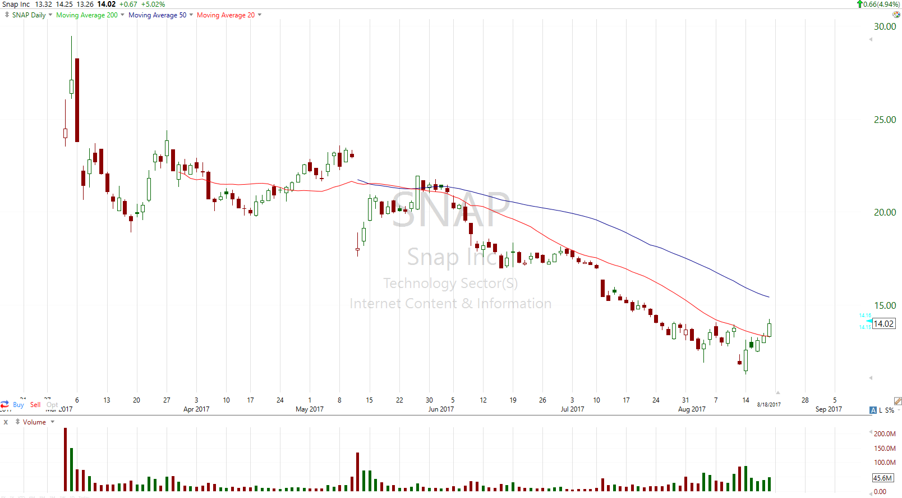Image resolution: width=902 pixels, height=498 pixels.
Task: Select the Moving Average 20 indicator label
Action: coord(225,15)
